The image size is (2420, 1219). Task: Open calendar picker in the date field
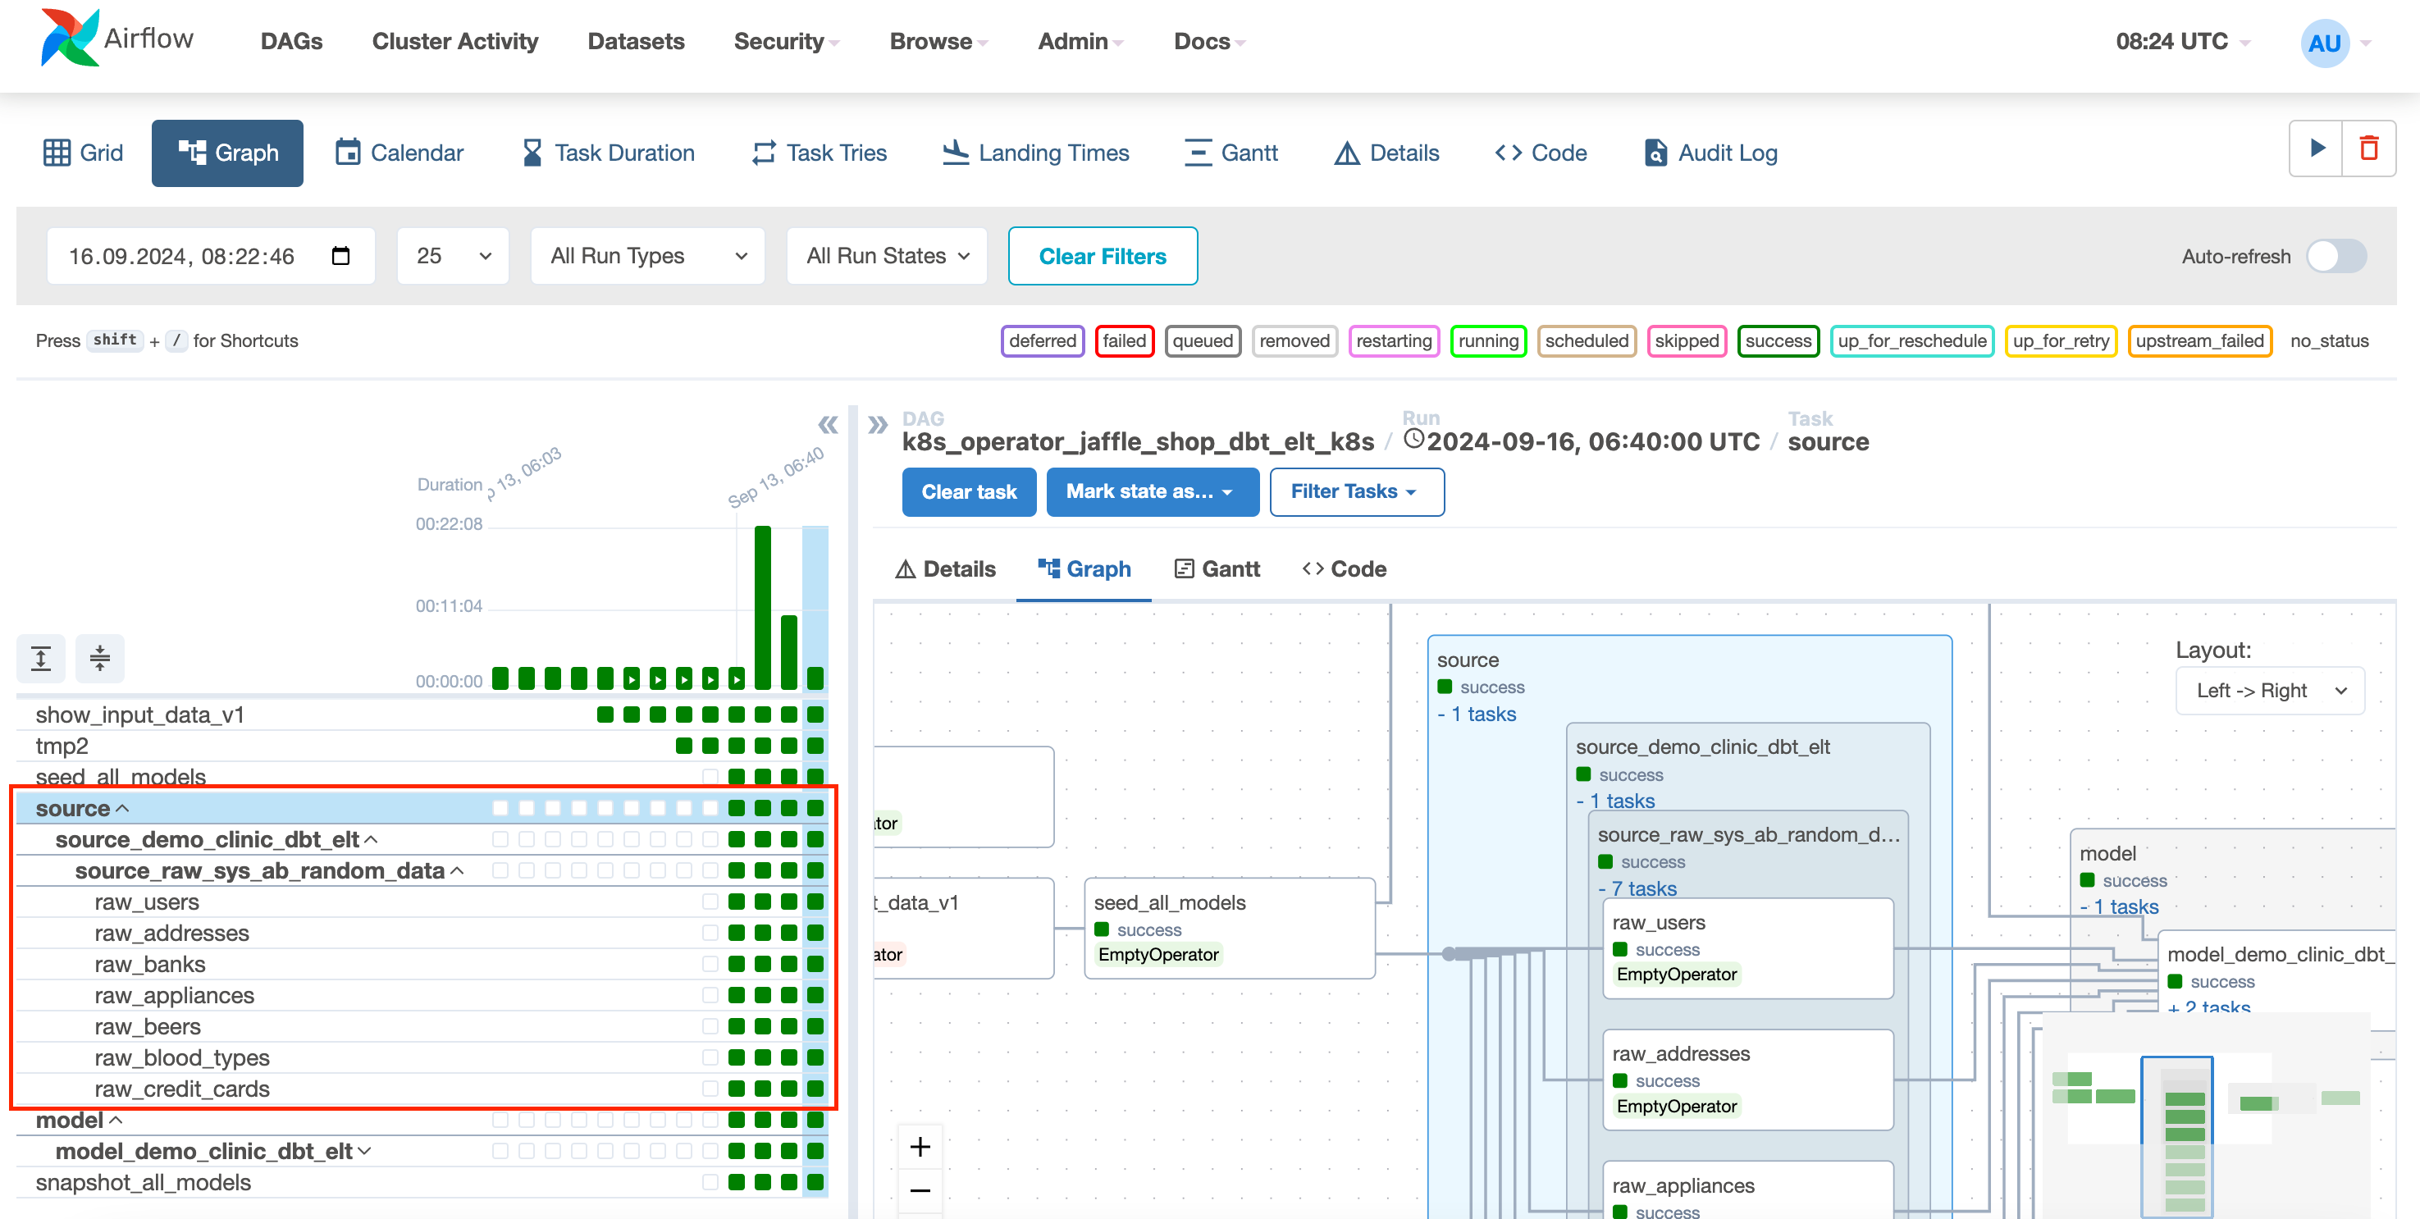[x=341, y=255]
